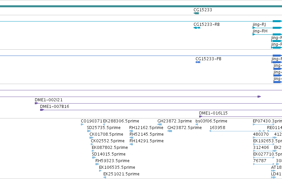This screenshot has width=282, height=179.
Task: Click the bs03f06.5prime arrow glyph
Action: (x=197, y=124)
